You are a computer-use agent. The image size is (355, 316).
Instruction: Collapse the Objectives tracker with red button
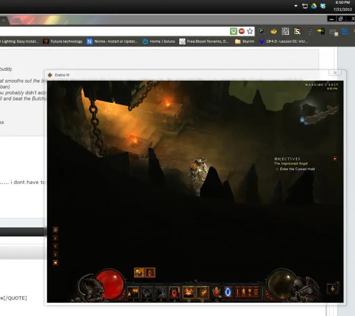[x=334, y=159]
